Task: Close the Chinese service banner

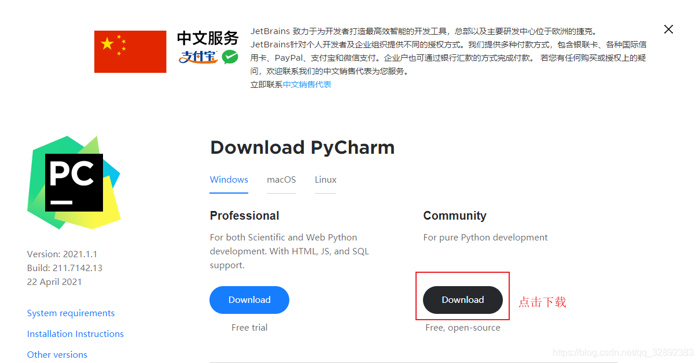Action: tap(668, 29)
